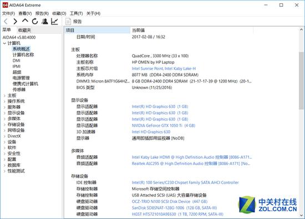Expand the 服务器 tree node
305x219 pixels.
(4, 107)
